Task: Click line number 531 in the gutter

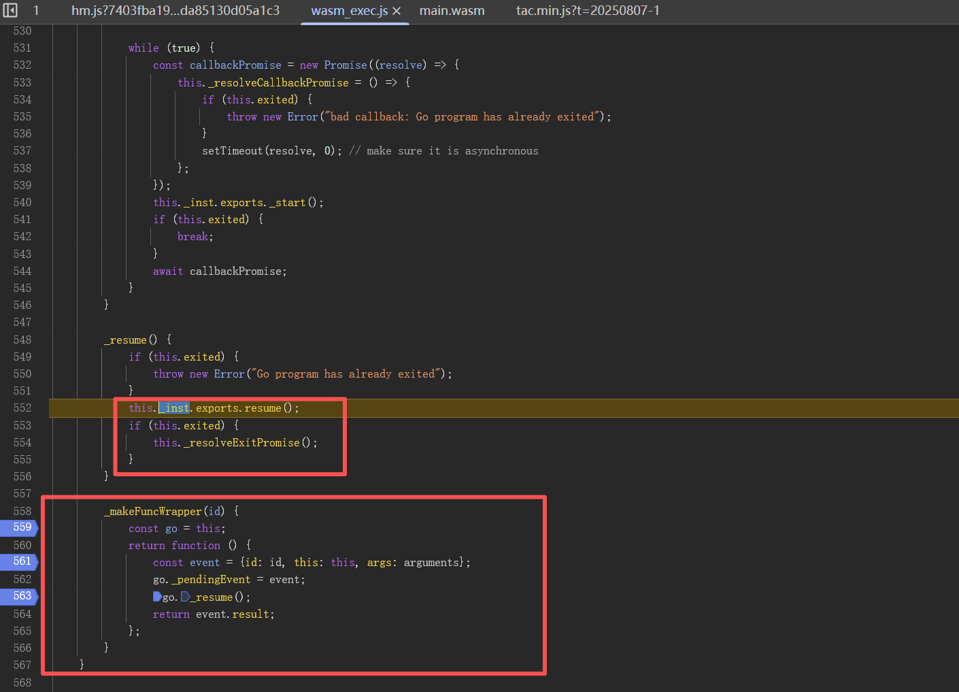Action: pos(22,48)
